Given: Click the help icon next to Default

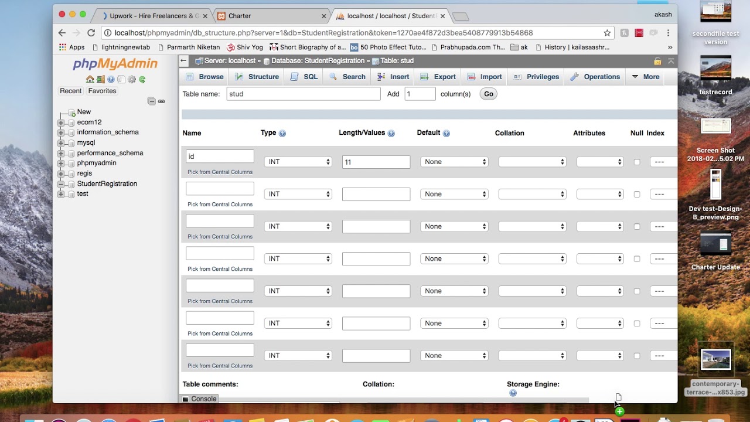Looking at the screenshot, I should [446, 134].
